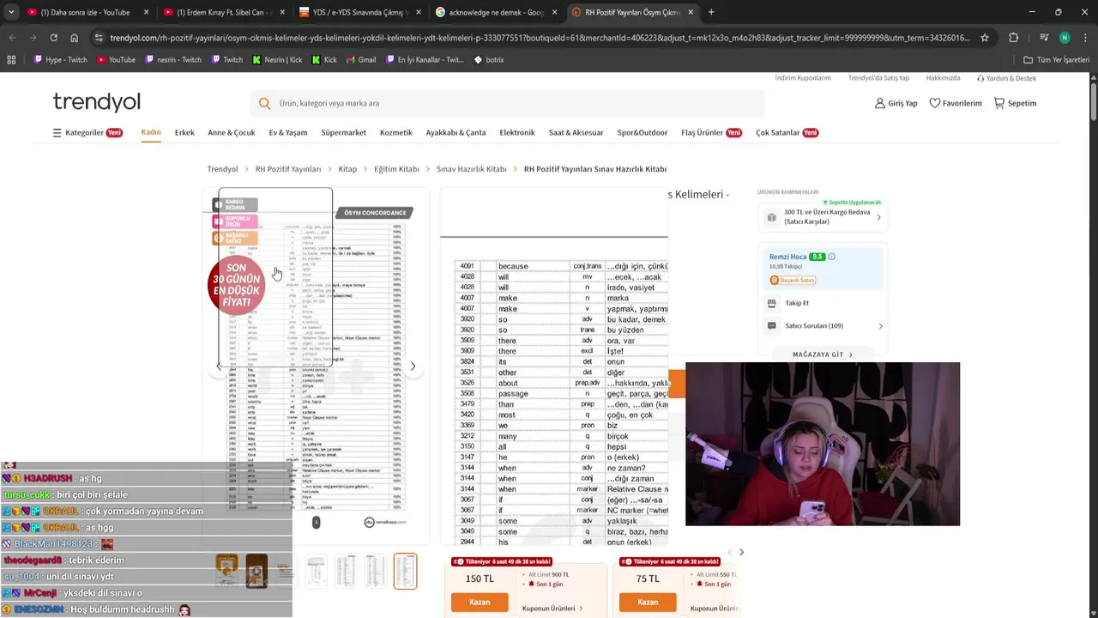Open Hakkımızda link

tap(943, 78)
